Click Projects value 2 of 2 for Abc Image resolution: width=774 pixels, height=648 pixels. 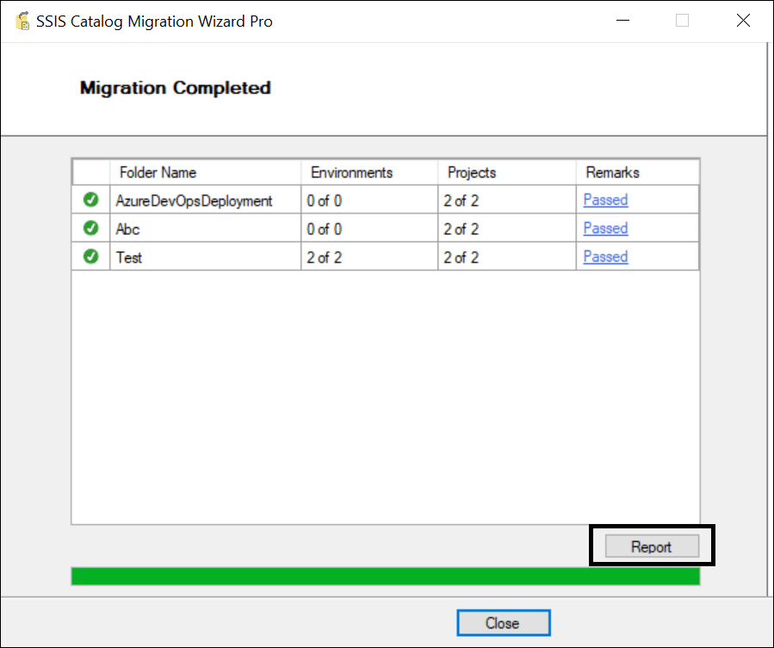[x=507, y=228]
